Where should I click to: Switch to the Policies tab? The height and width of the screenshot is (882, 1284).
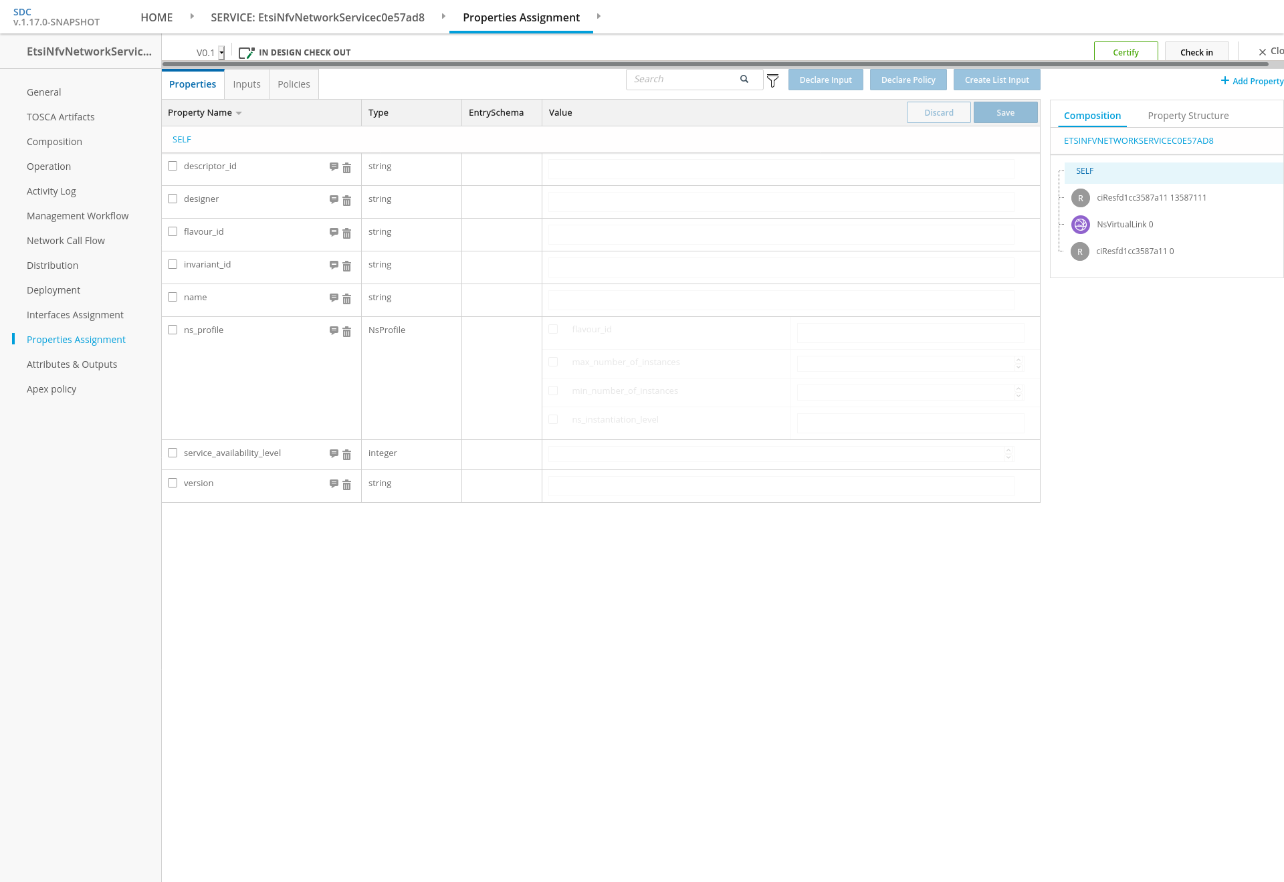pos(294,84)
